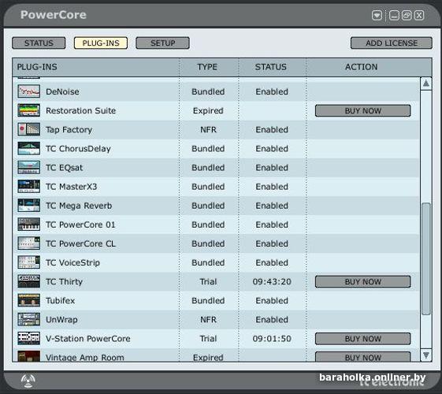Select the TC EQsat thumbnail icon
Viewport: 442px width, 394px height.
point(28,167)
